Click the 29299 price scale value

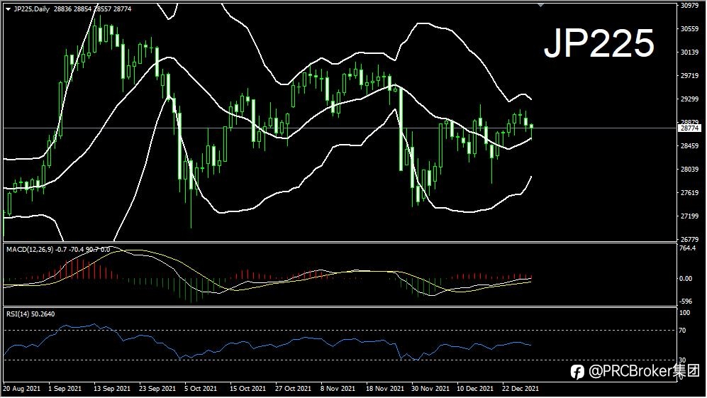pos(689,99)
